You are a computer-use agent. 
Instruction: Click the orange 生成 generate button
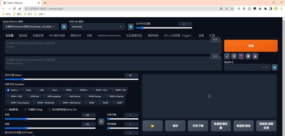(251, 46)
